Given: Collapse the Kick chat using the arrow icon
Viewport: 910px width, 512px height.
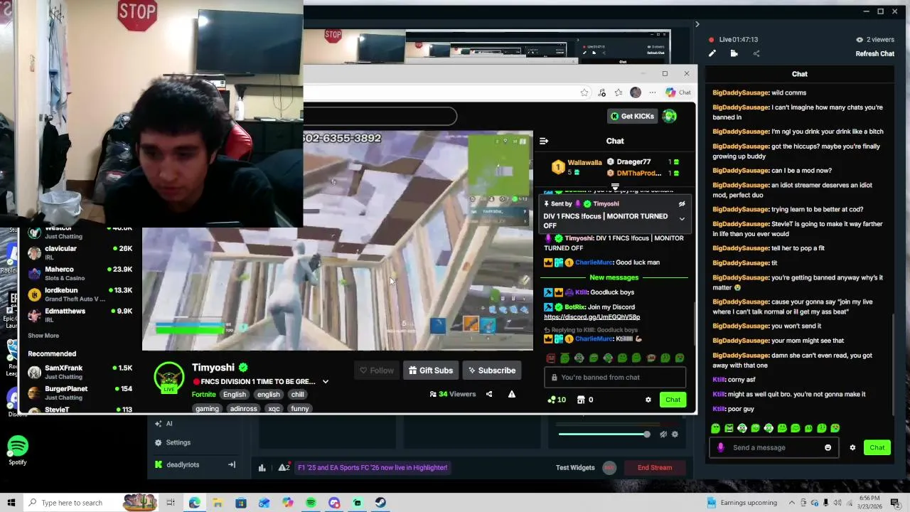Looking at the screenshot, I should click(543, 141).
